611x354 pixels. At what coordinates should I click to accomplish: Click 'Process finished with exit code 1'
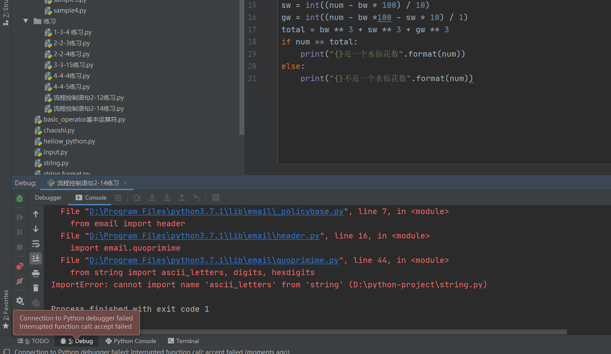pos(130,309)
